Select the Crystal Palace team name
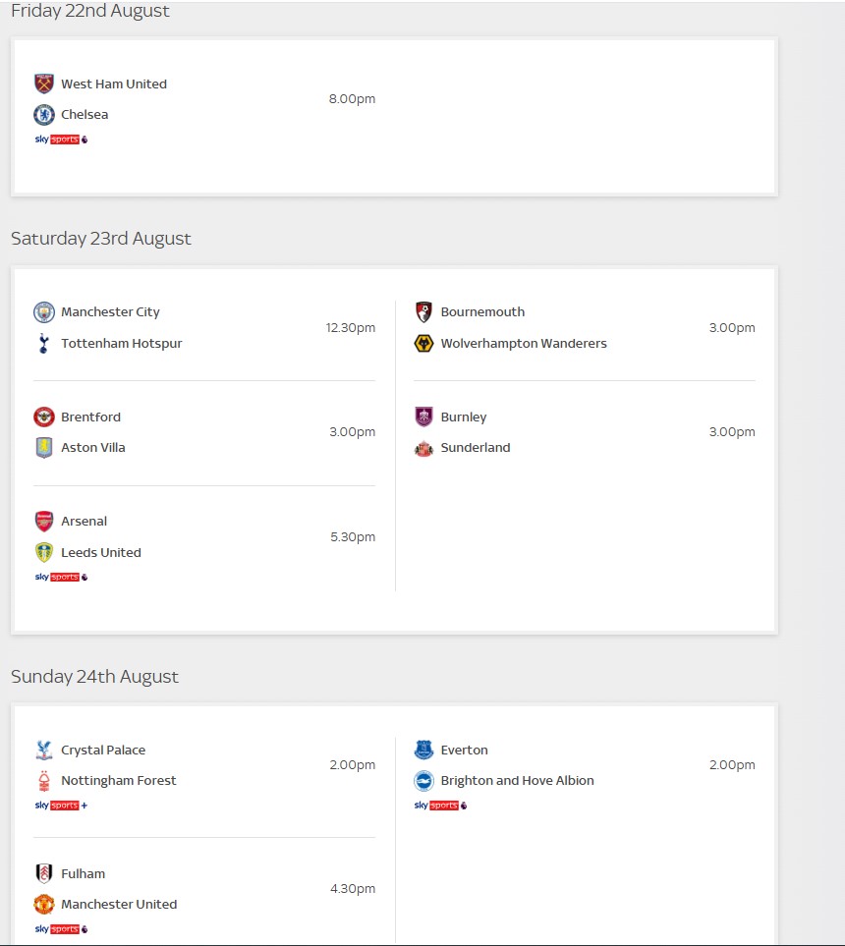The width and height of the screenshot is (845, 946). 103,750
